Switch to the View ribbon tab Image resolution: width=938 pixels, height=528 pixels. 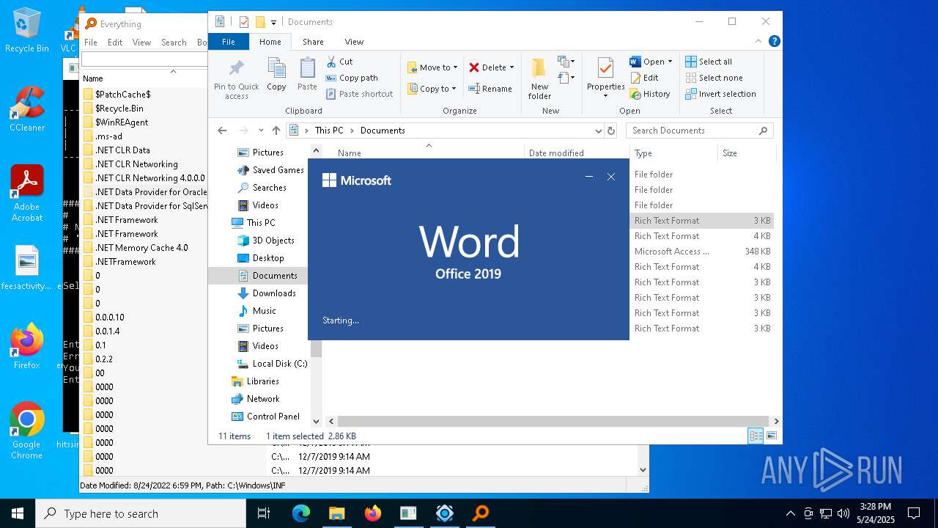pos(354,42)
